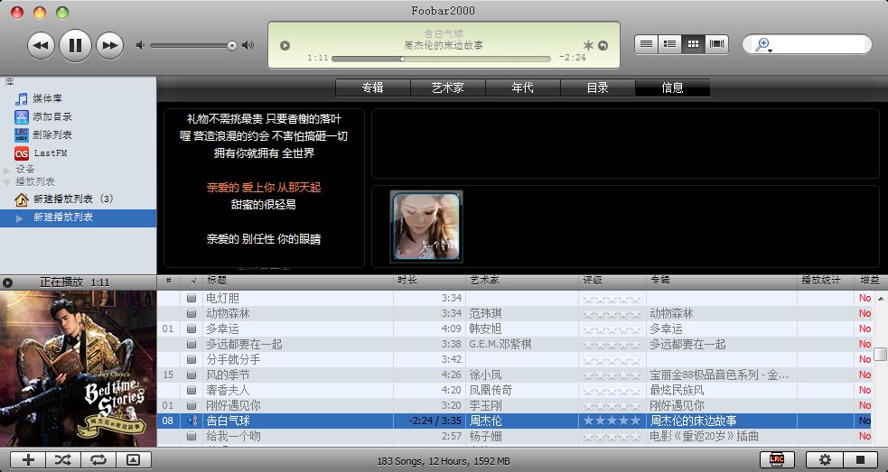Screen dimensions: 888x472
Task: Click into the search input field
Action: [x=818, y=45]
